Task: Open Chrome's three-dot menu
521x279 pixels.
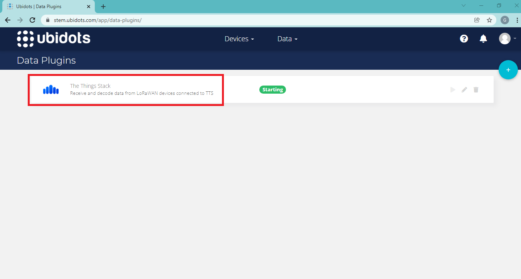Action: pyautogui.click(x=516, y=20)
